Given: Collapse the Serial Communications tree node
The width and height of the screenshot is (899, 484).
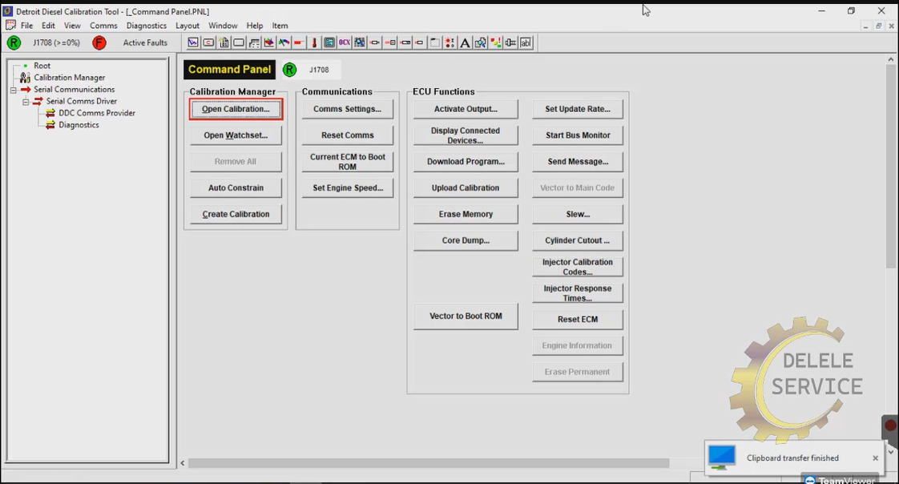Looking at the screenshot, I should point(13,90).
